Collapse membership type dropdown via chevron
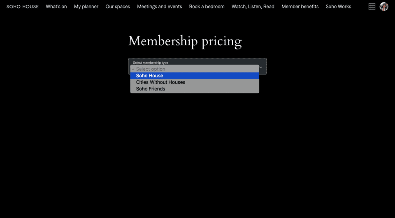The width and height of the screenshot is (395, 218). [x=261, y=67]
